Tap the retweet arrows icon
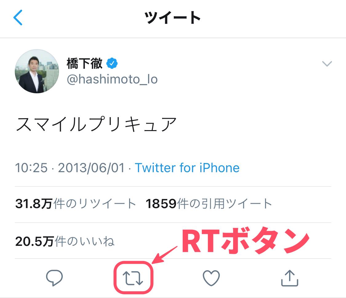This screenshot has height=298, width=346. tap(133, 278)
